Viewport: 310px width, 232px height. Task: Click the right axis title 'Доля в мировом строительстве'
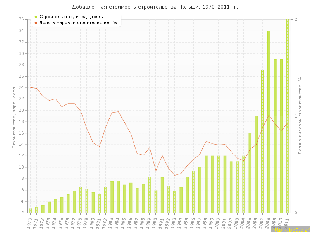coord(300,116)
